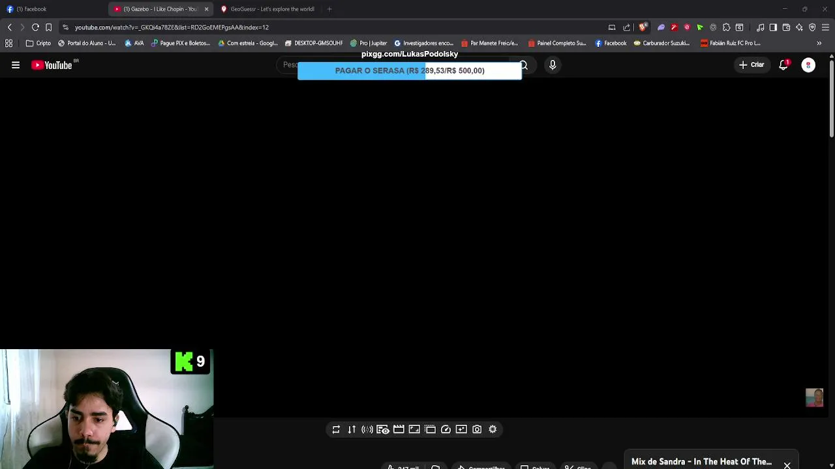Image resolution: width=835 pixels, height=469 pixels.
Task: Close the Gazebo YouTube tab
Action: [206, 9]
